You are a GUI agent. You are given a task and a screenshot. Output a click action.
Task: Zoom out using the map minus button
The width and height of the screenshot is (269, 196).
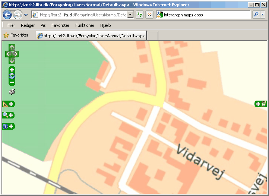[12, 82]
